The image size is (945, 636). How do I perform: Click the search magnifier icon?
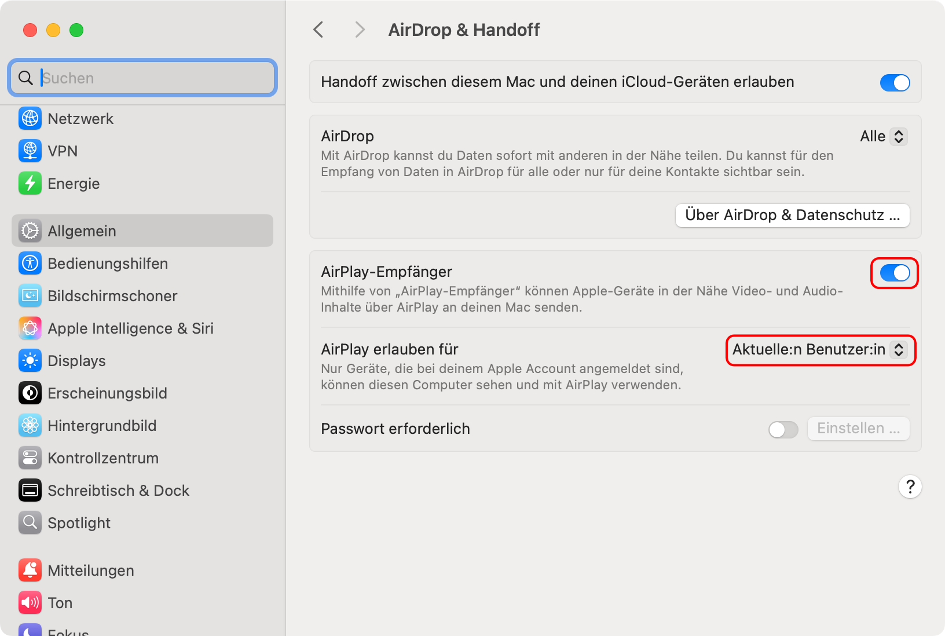tap(25, 78)
